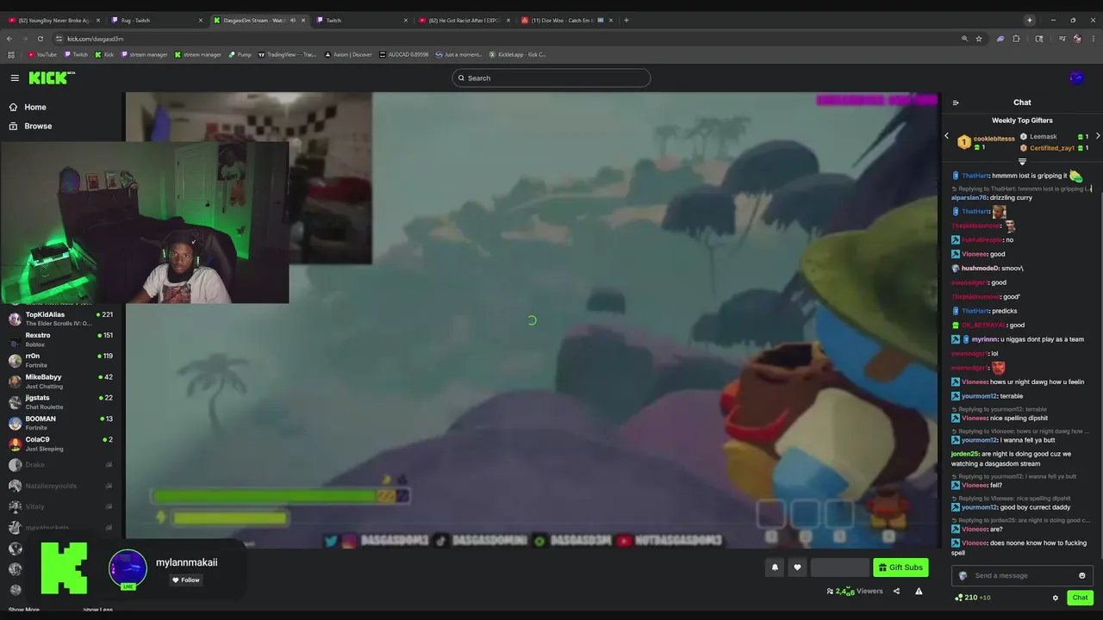The width and height of the screenshot is (1103, 620).
Task: Open cookiebitesss gifter profile
Action: (994, 139)
